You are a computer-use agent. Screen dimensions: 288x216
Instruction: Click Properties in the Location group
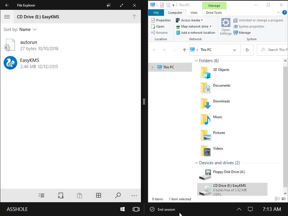pos(161,20)
